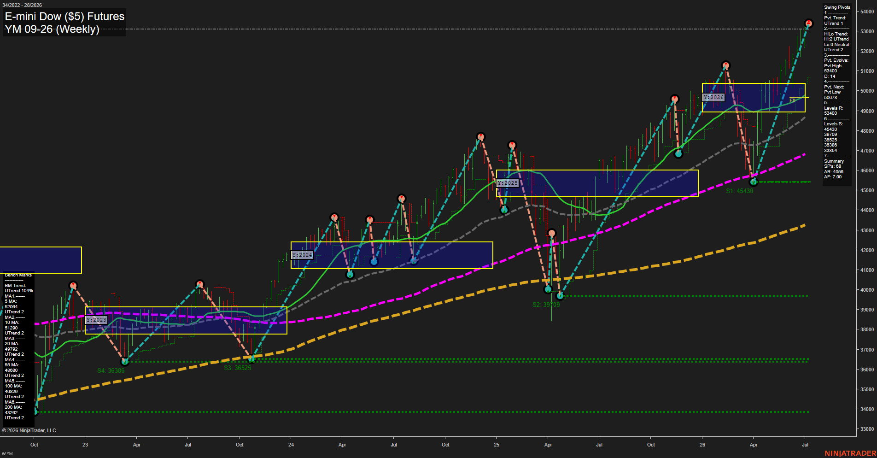Click the 52064 five-period MA value
Viewport: 877px width, 458px height.
(x=11, y=307)
